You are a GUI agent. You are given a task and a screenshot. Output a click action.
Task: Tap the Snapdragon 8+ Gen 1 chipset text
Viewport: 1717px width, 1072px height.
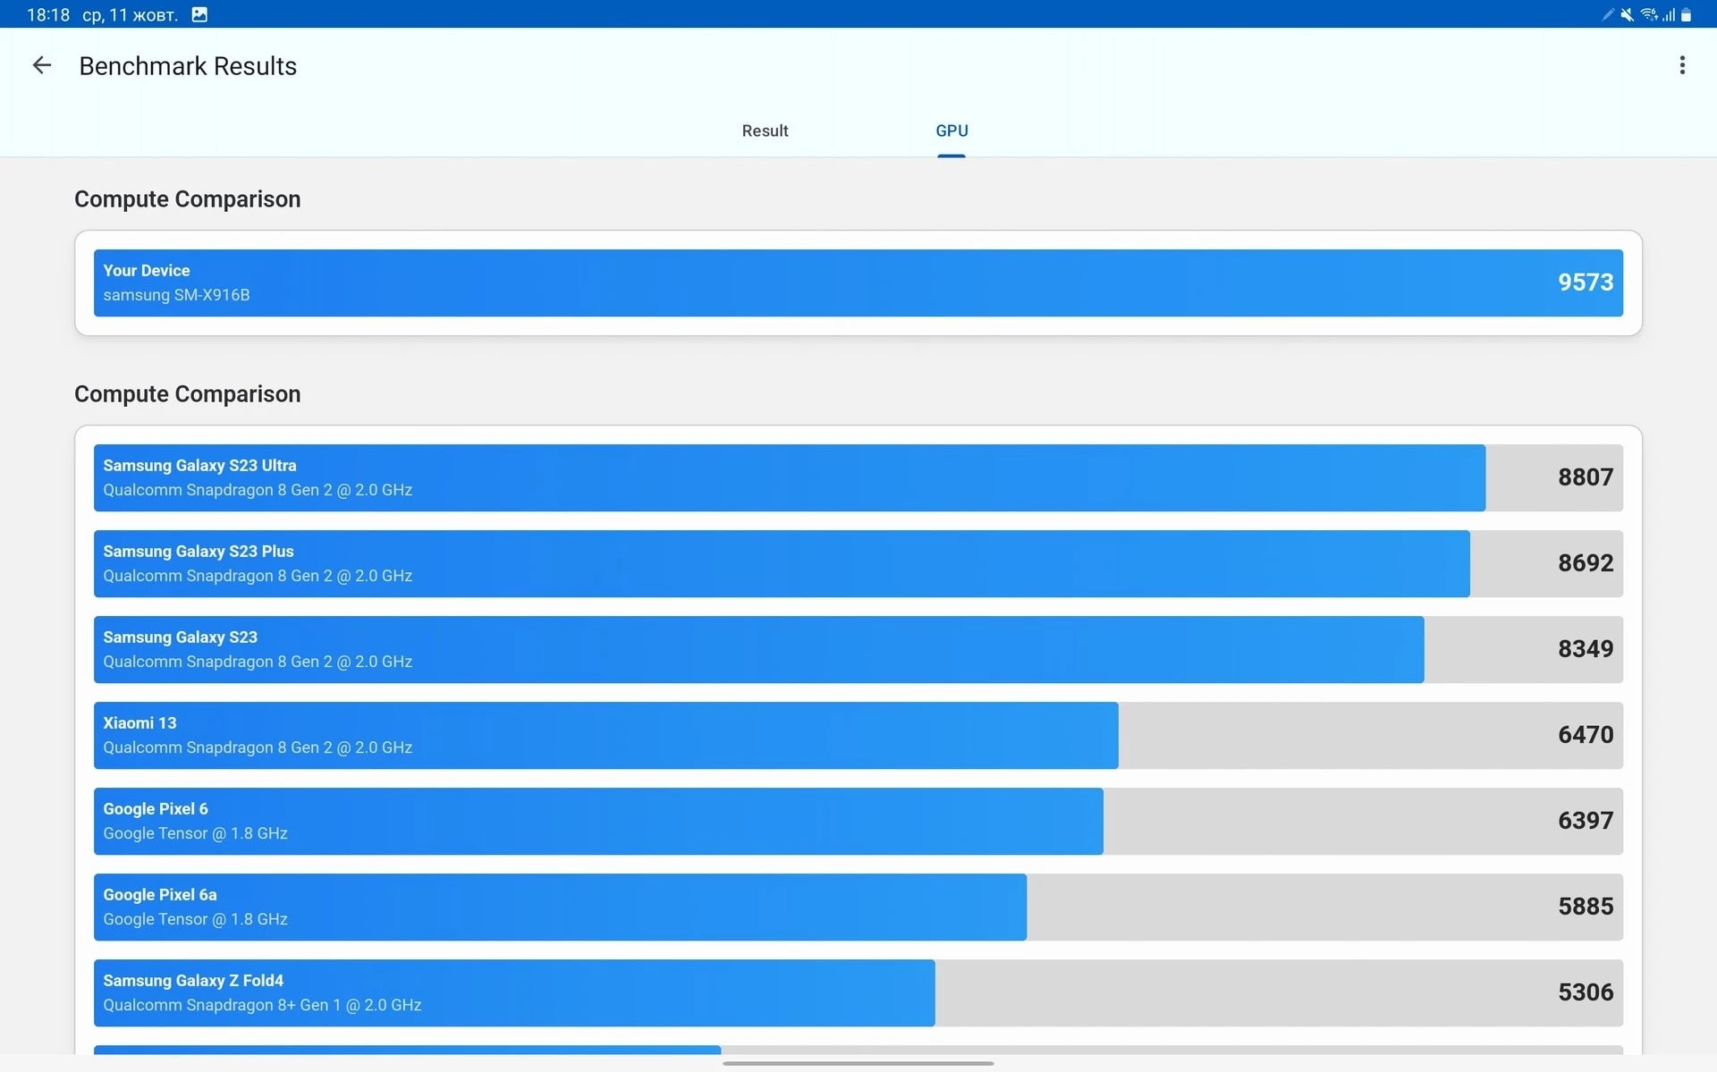[262, 1005]
